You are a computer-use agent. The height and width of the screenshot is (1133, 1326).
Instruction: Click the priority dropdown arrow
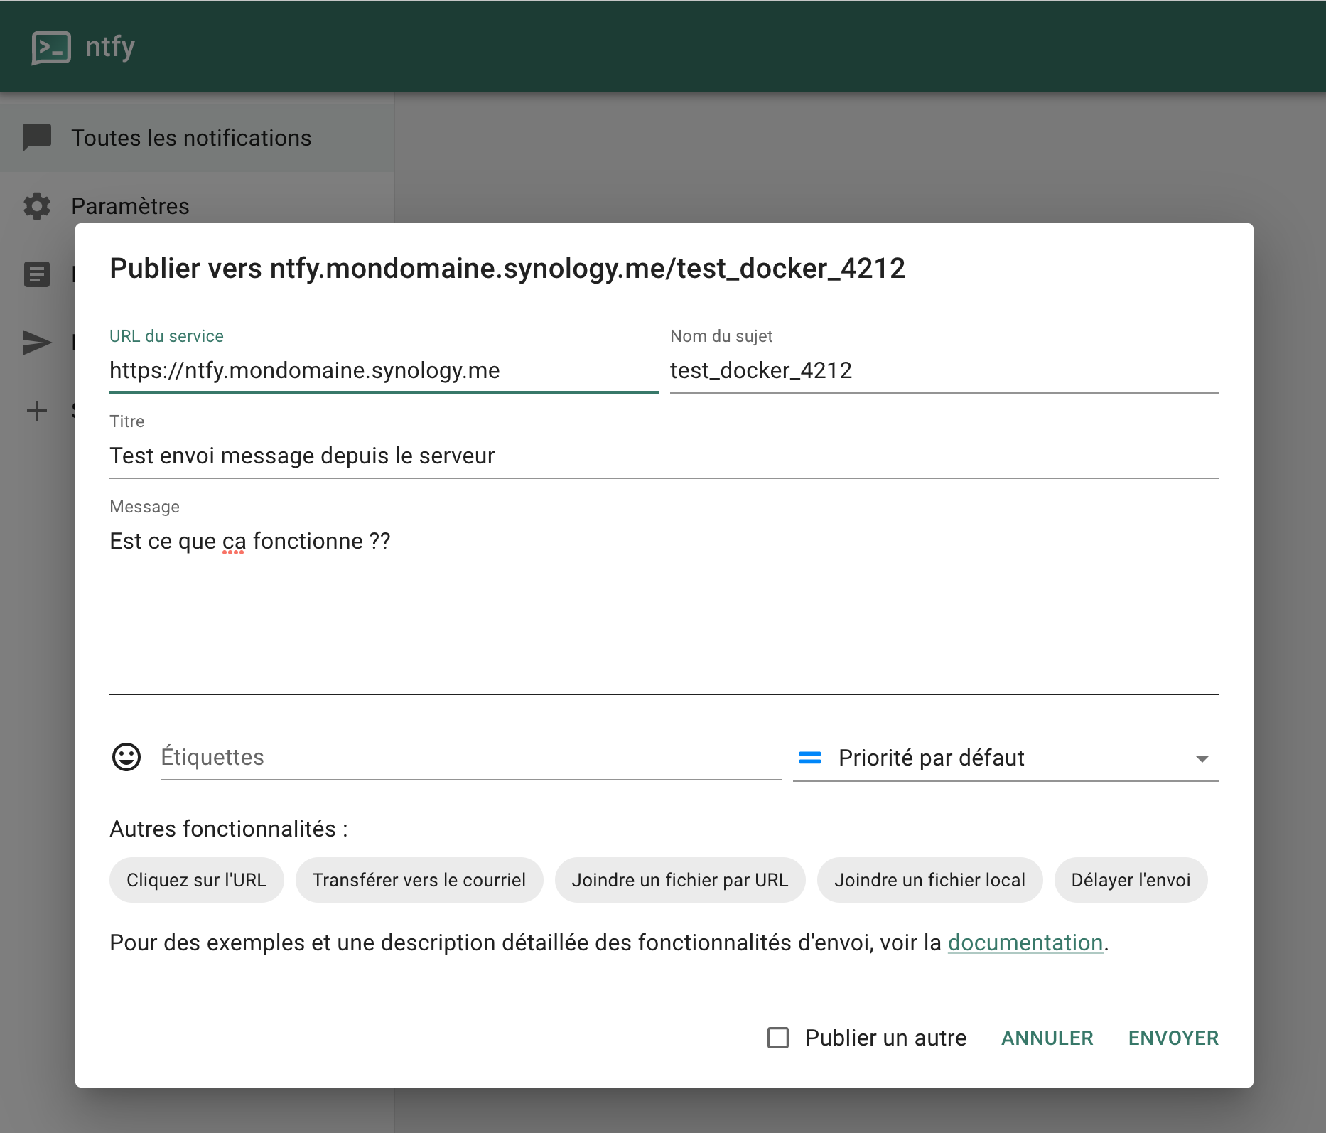point(1202,758)
